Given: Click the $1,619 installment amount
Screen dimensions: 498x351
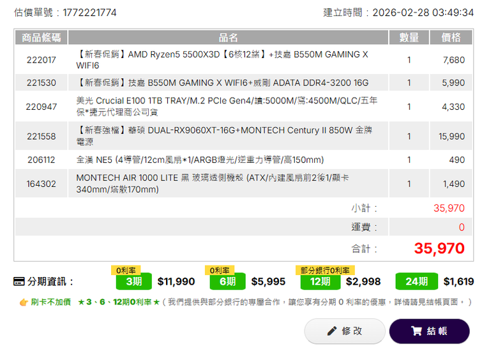Looking at the screenshot, I should point(458,281).
